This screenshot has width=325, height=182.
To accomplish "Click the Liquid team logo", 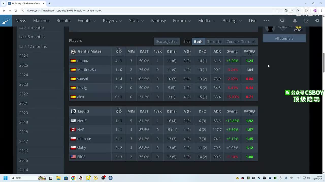I will click(x=73, y=111).
